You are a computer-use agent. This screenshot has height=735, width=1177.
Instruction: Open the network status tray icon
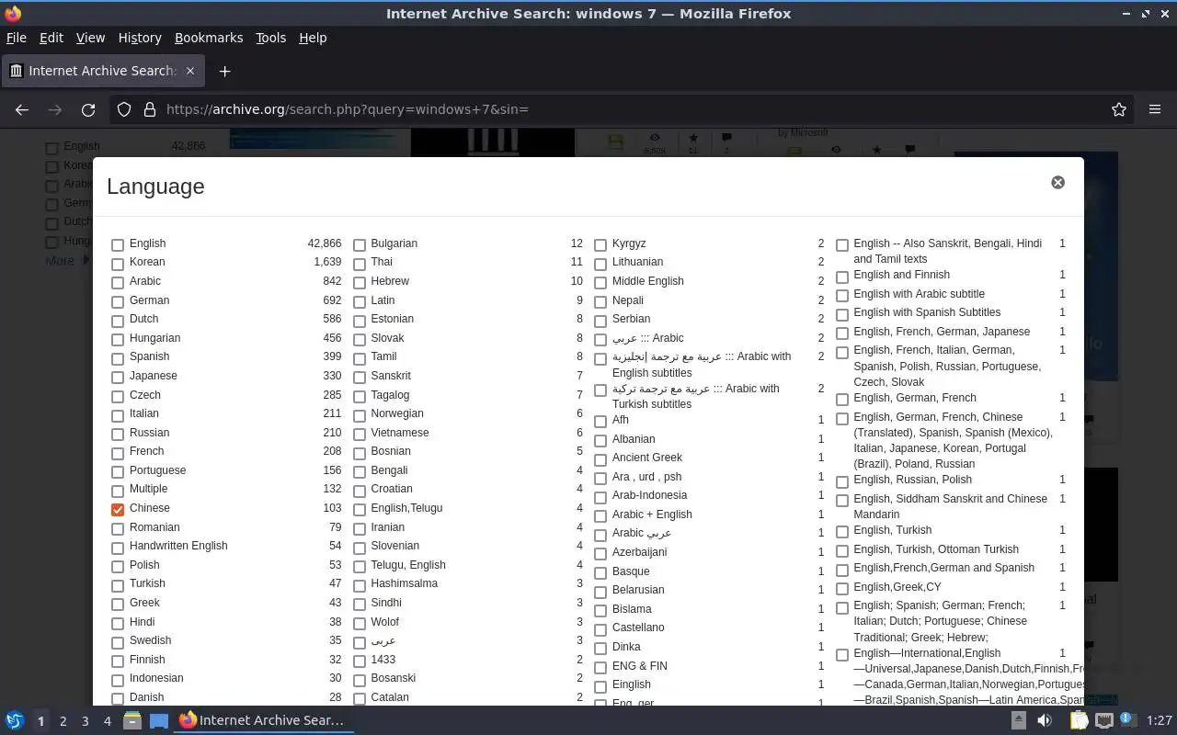coord(1104,720)
